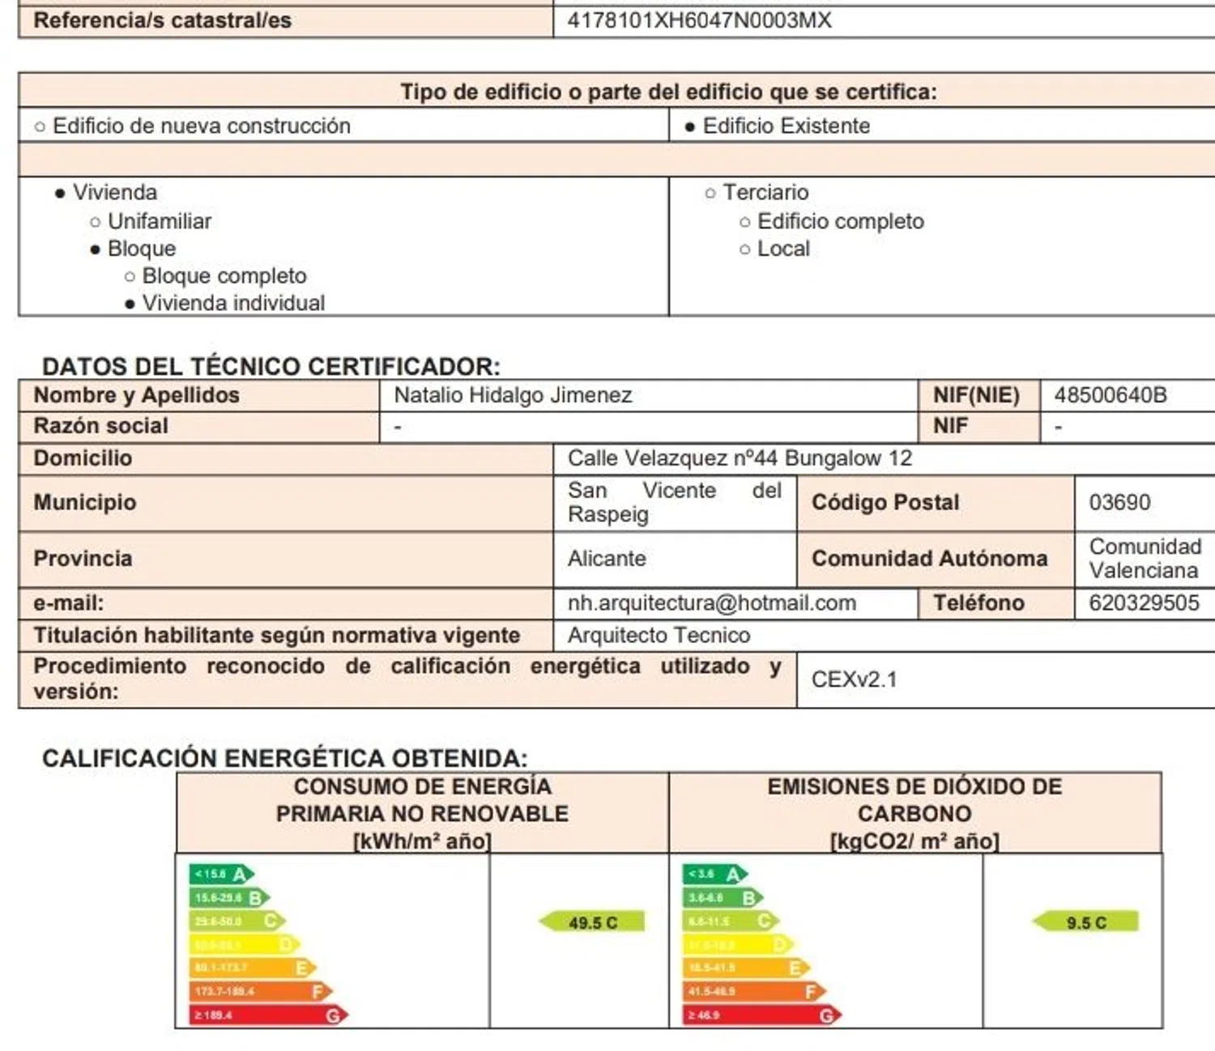1215x1051 pixels.
Task: Click the municipality 'San Vicente del Raspeig'
Action: coord(675,502)
